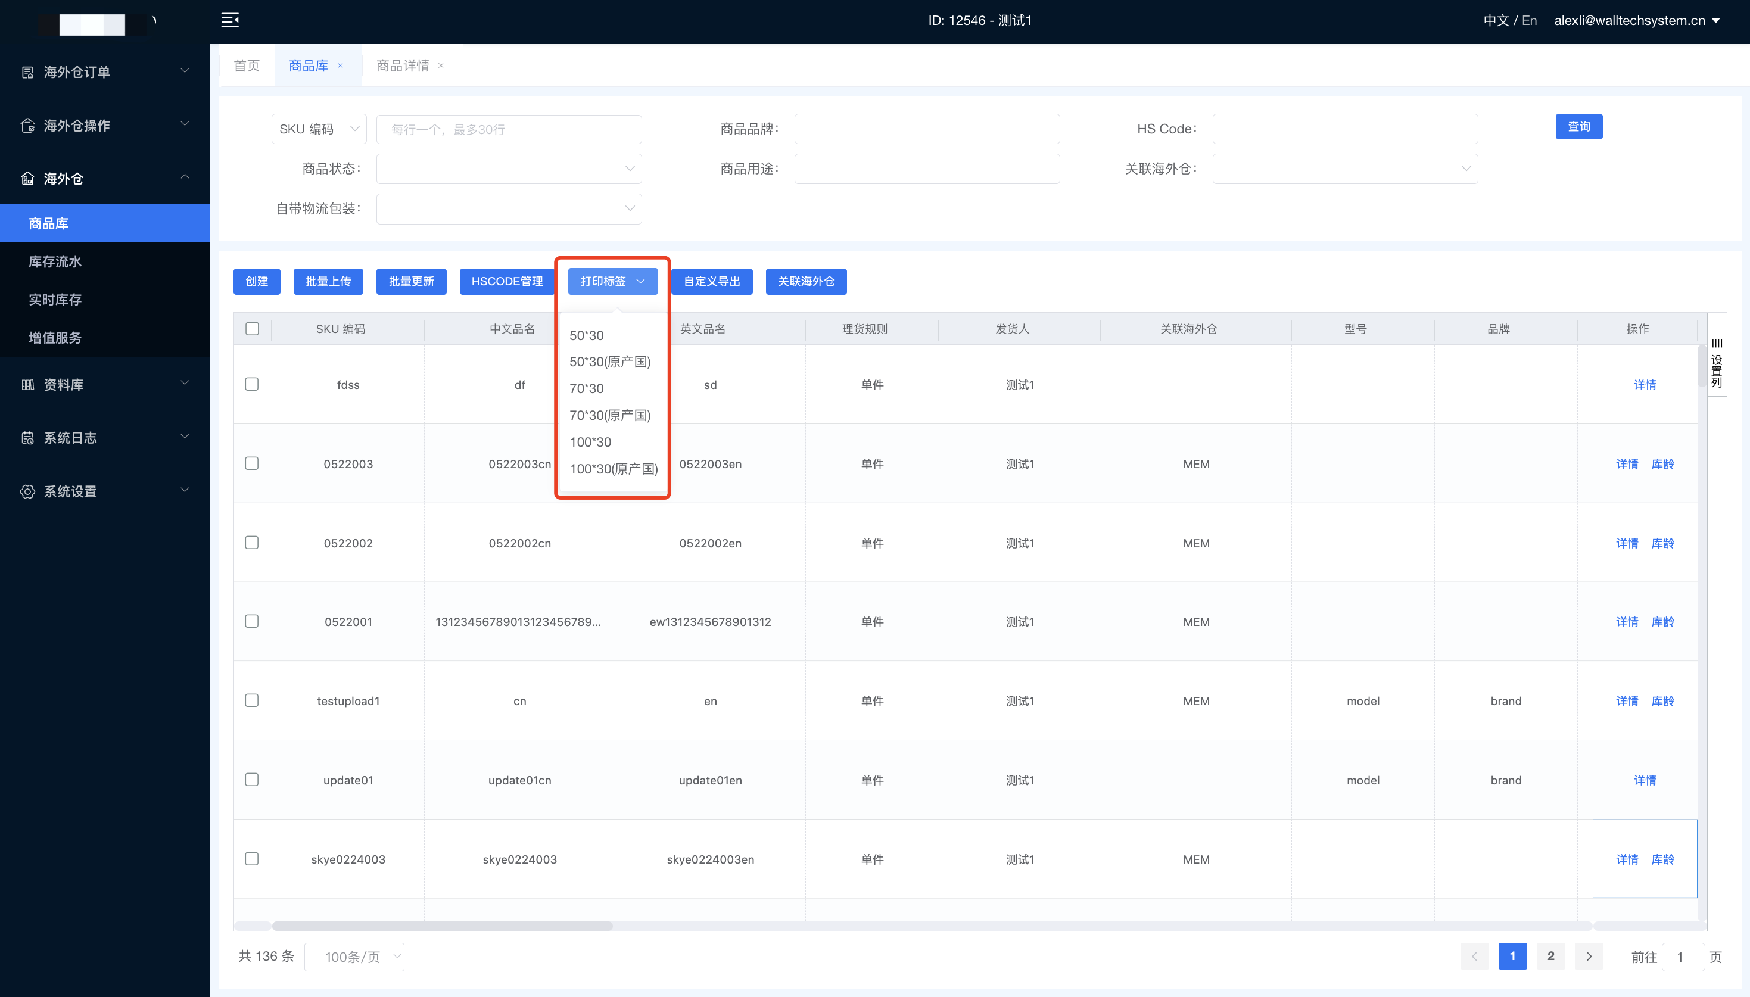
Task: Click the 系统设置 gear icon
Action: [27, 491]
